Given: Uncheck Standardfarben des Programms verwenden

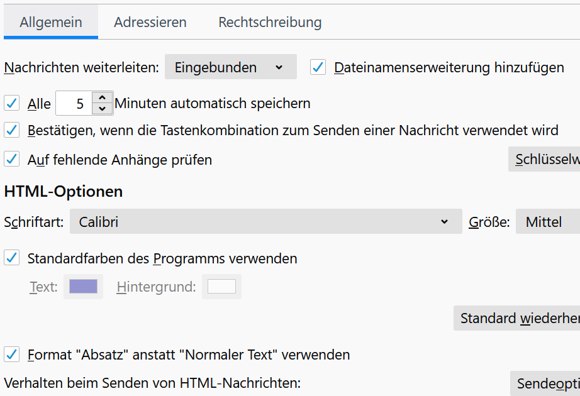Looking at the screenshot, I should coord(12,258).
